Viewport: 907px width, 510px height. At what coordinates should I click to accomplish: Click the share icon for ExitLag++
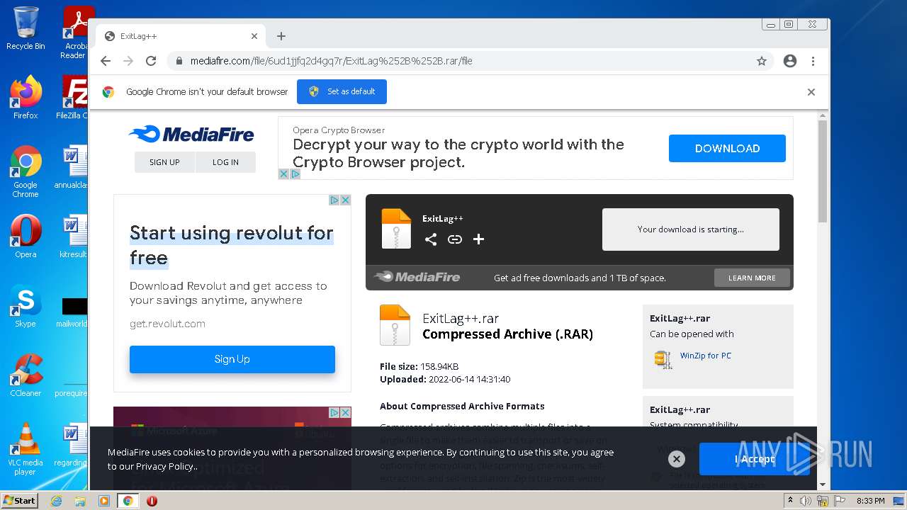pyautogui.click(x=431, y=239)
